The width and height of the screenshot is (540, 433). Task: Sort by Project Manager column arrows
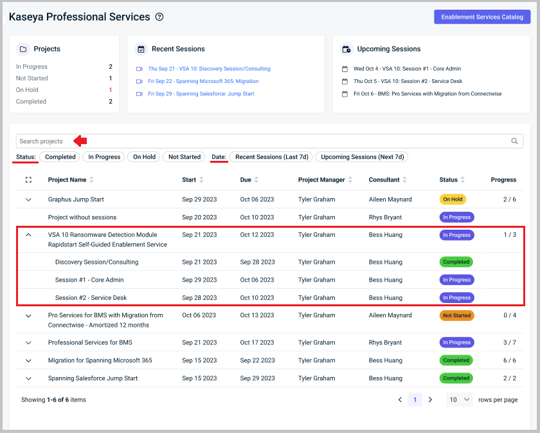pyautogui.click(x=351, y=180)
